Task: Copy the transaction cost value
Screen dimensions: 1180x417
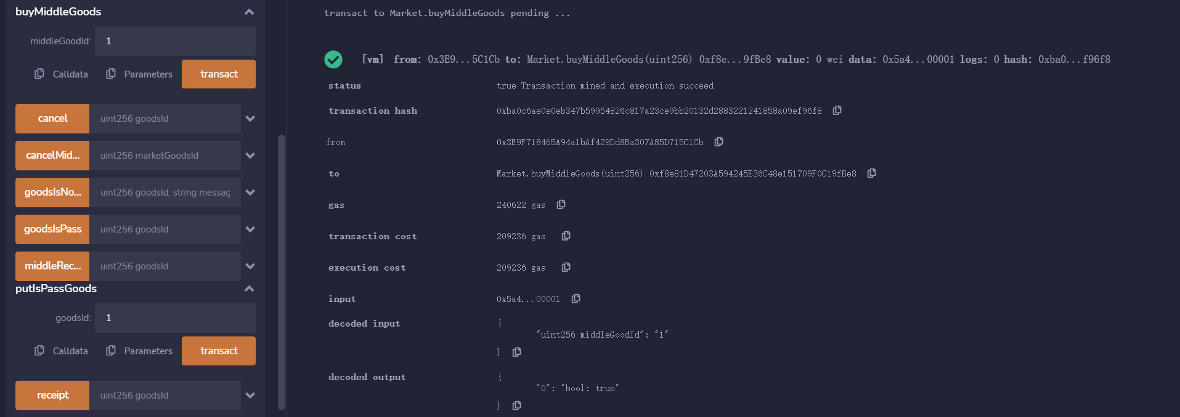Action: [566, 236]
